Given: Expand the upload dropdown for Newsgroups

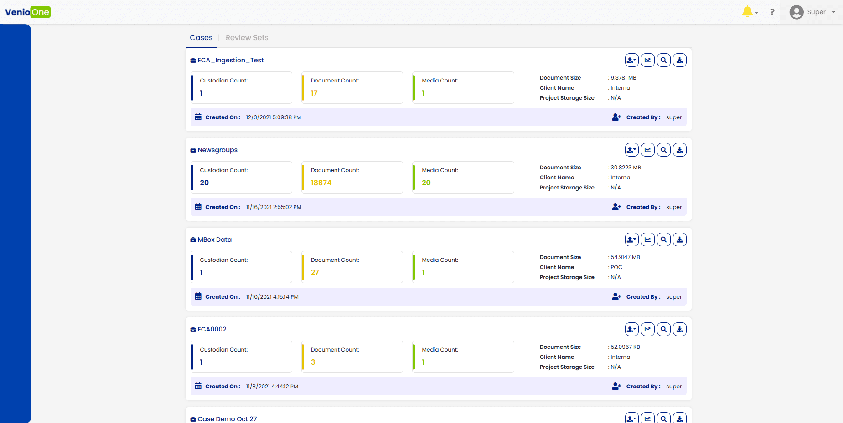Looking at the screenshot, I should tap(631, 150).
